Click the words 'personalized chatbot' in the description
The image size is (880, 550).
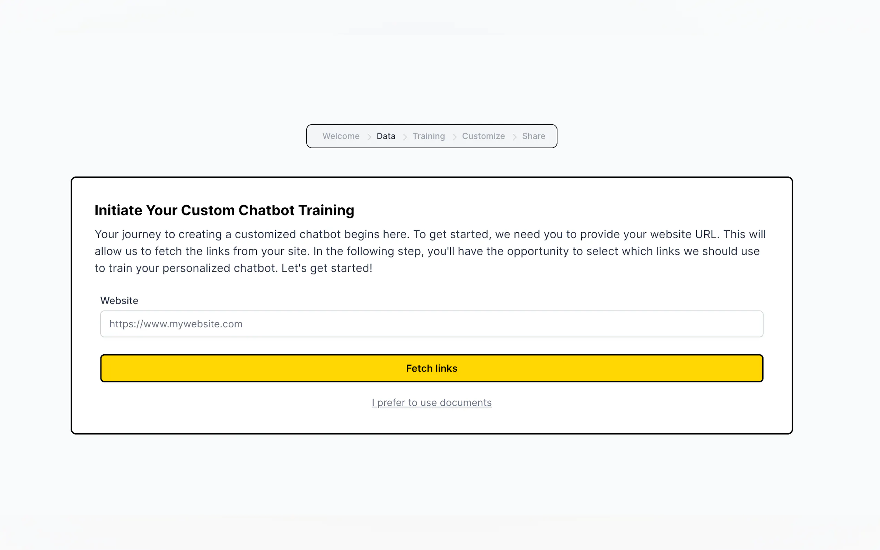220,268
